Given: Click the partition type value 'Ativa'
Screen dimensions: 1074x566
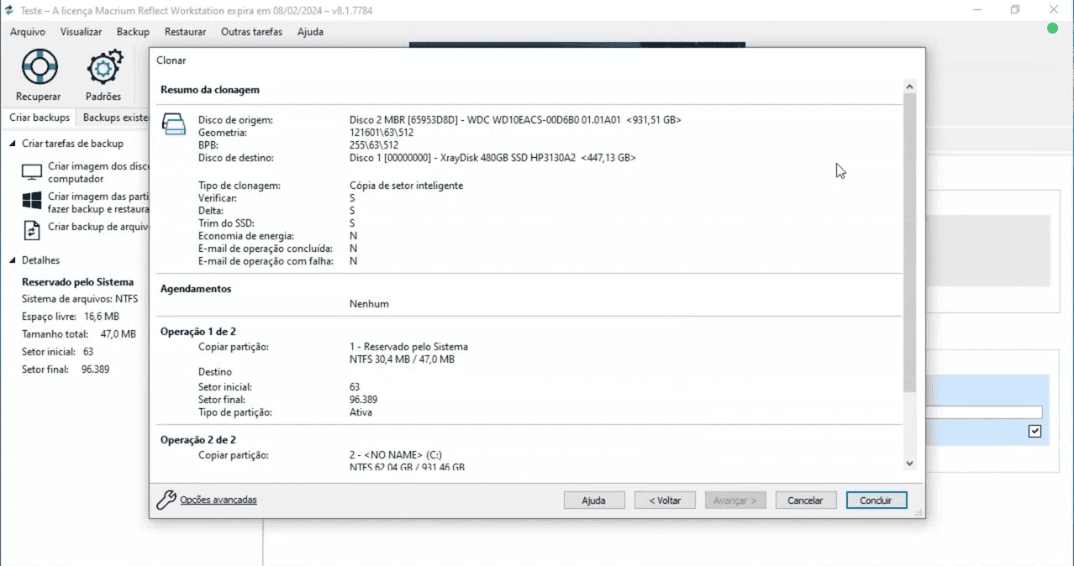Looking at the screenshot, I should pos(361,412).
